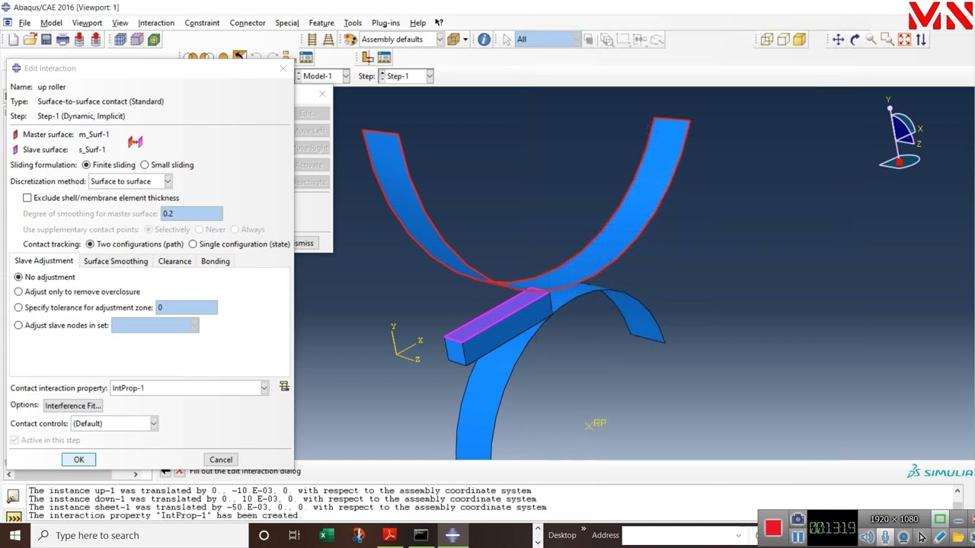Viewport: 975px width, 548px height.
Task: Create interaction property icon beside IntProp-1
Action: (284, 387)
